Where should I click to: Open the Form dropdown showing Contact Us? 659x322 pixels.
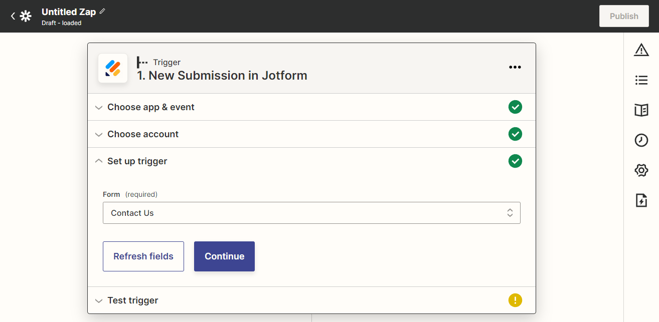(x=311, y=213)
